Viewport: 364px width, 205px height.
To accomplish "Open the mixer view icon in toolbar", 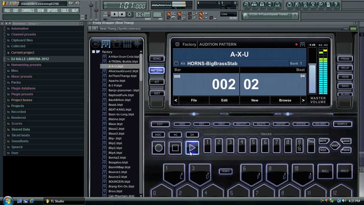I will 277,5.
